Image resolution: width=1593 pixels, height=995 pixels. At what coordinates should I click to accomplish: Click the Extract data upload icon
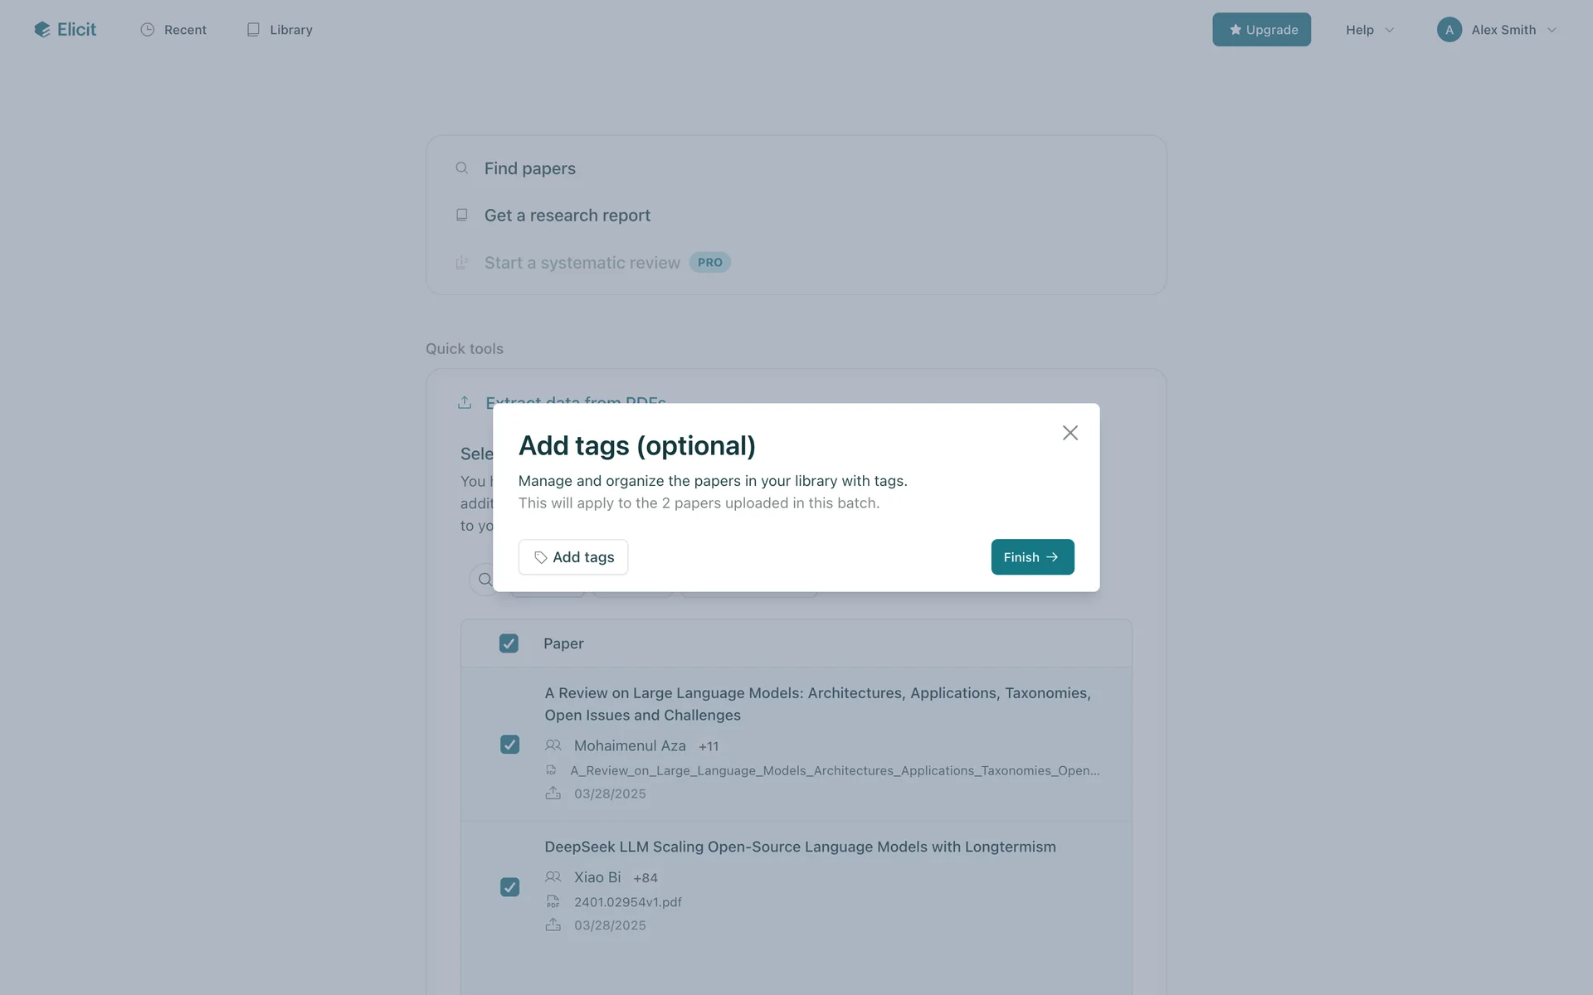(x=465, y=402)
